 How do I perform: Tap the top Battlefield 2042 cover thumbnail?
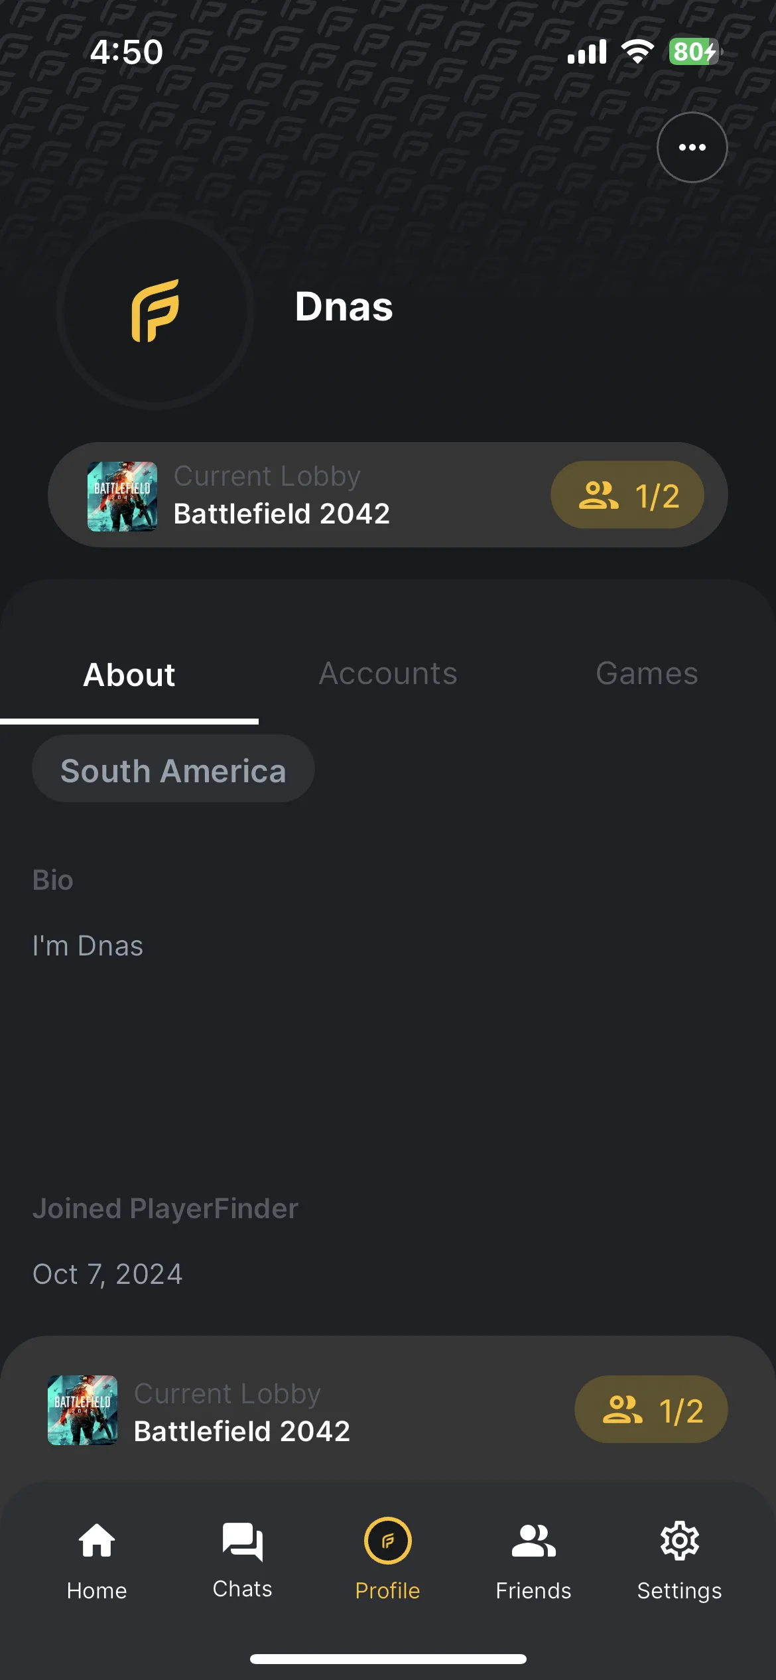click(x=122, y=496)
